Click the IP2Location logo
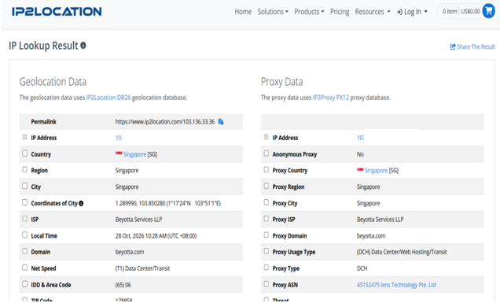This screenshot has width=500, height=303. [x=57, y=12]
